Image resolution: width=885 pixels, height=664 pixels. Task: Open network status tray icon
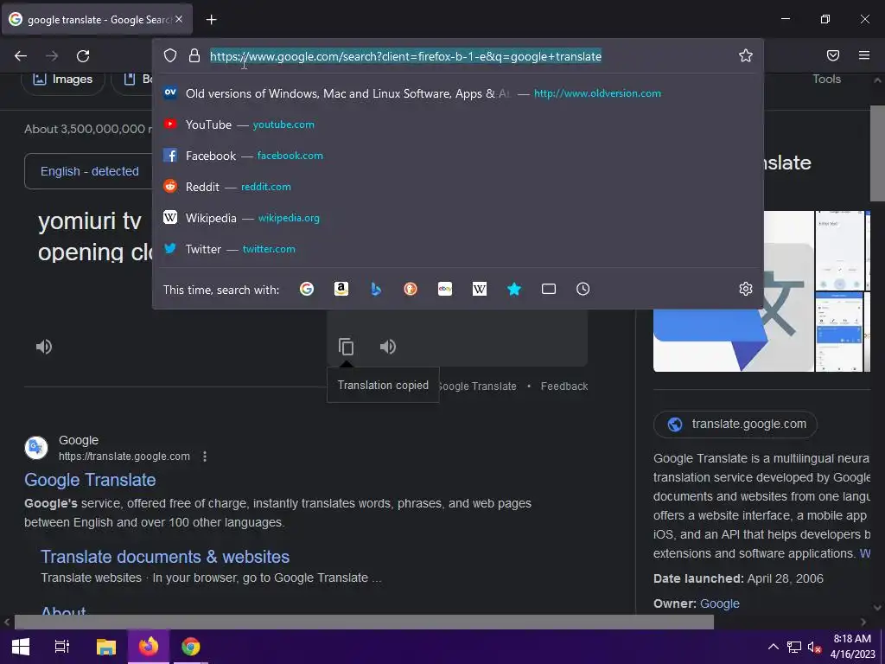(x=794, y=647)
